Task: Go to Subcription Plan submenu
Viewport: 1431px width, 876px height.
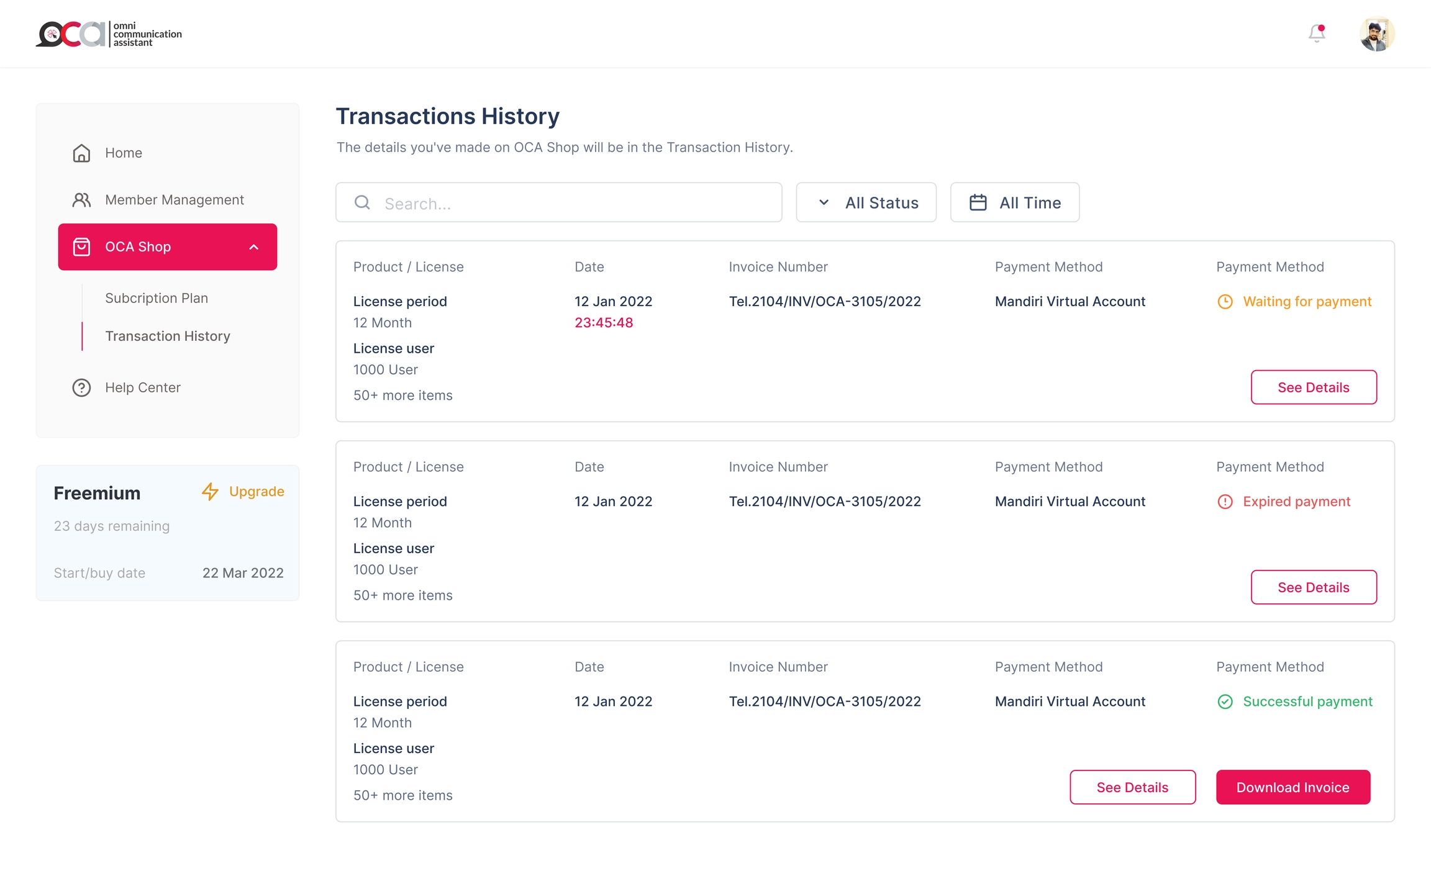Action: point(157,299)
